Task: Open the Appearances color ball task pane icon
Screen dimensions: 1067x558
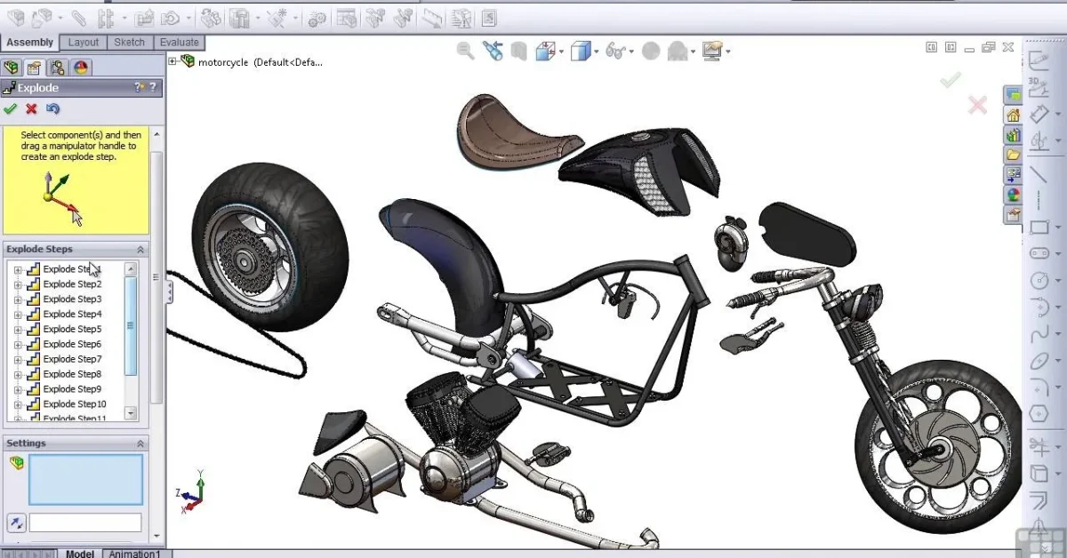Action: click(1013, 195)
